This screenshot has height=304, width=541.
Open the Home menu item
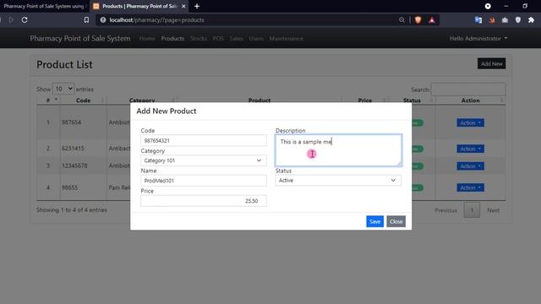coord(147,38)
